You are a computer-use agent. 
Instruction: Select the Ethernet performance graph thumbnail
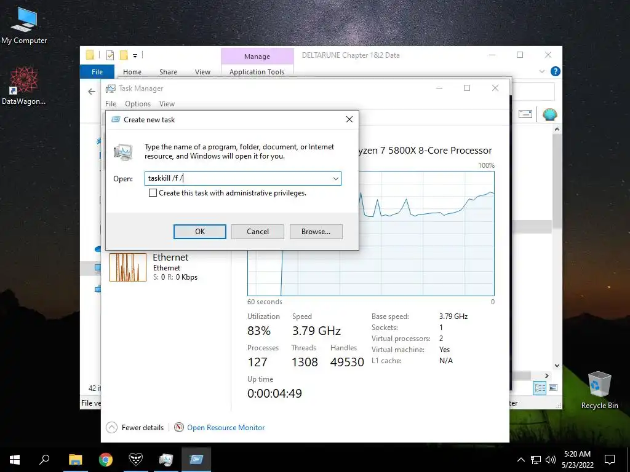[x=128, y=267]
